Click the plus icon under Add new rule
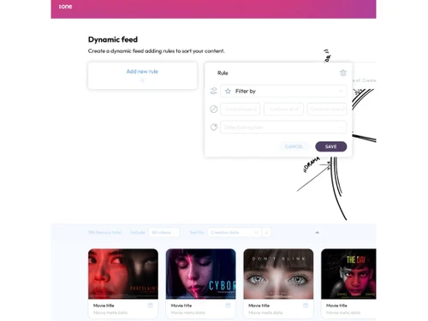The image size is (428, 321). click(x=142, y=80)
